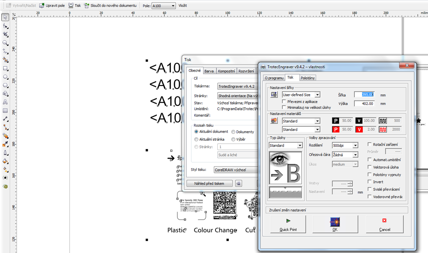
Task: Switch to the Polotóny tab
Action: point(307,78)
